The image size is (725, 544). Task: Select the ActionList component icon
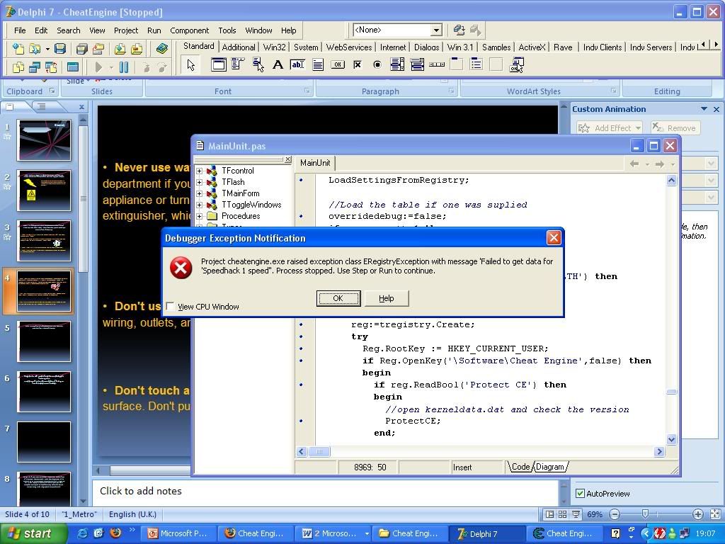click(516, 64)
